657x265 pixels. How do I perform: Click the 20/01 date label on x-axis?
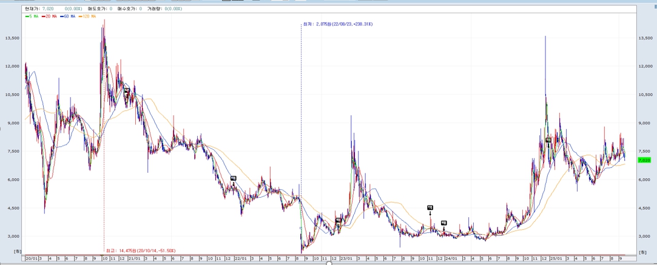32,258
